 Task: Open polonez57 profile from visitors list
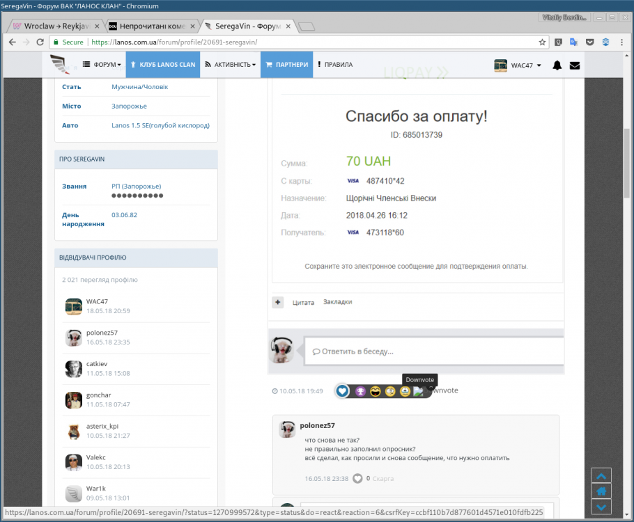click(x=102, y=333)
